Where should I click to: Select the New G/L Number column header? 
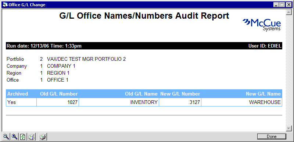pos(180,94)
